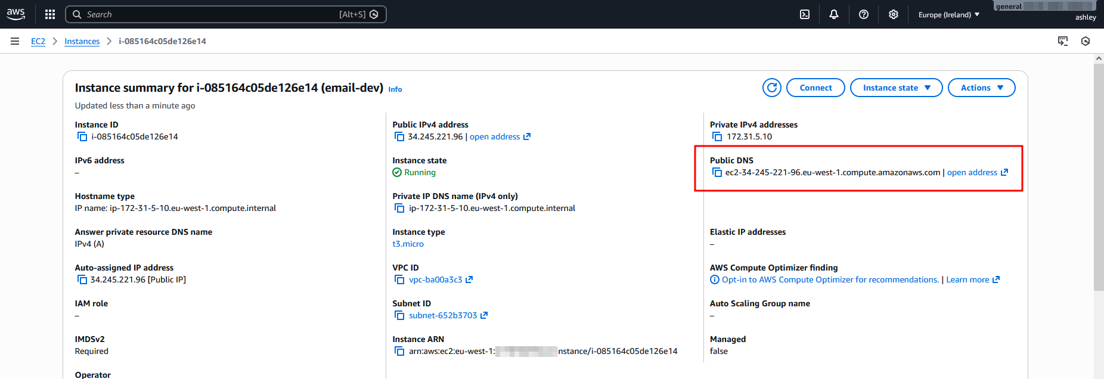
Task: Select the Running instance state text
Action: (420, 172)
